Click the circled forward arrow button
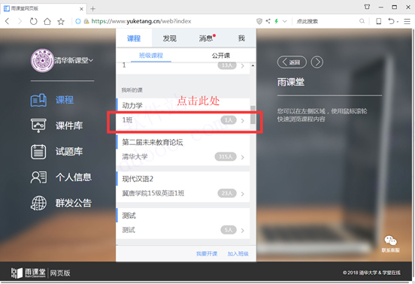415x284 pixels. tap(317, 62)
